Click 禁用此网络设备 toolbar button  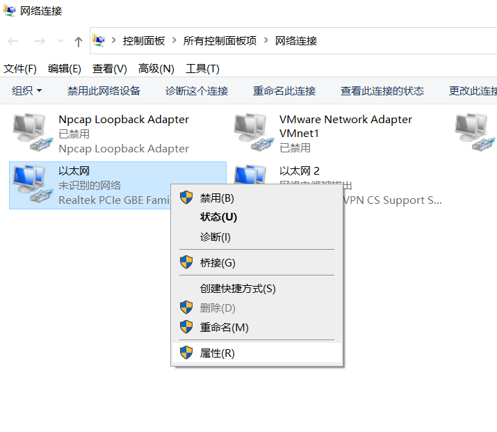104,91
